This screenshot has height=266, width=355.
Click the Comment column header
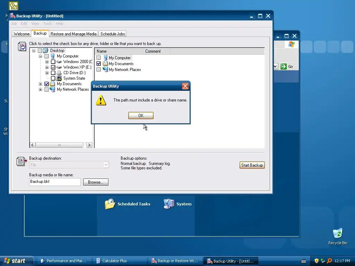[x=157, y=51]
